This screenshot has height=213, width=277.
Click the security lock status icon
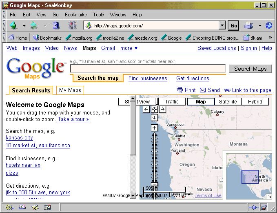coord(264,207)
